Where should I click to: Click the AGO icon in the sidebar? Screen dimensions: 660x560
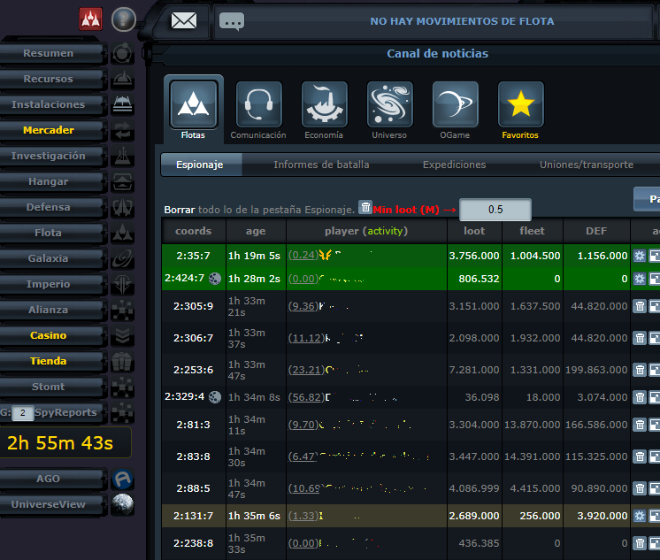[x=123, y=479]
